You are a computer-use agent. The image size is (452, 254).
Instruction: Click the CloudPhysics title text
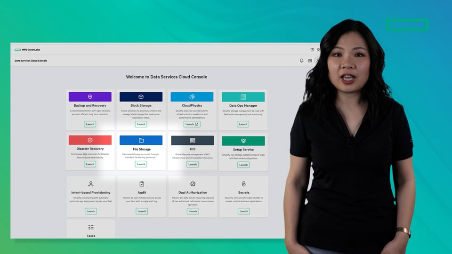tap(192, 105)
